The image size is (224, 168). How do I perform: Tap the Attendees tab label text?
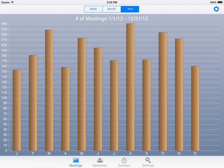point(100,165)
